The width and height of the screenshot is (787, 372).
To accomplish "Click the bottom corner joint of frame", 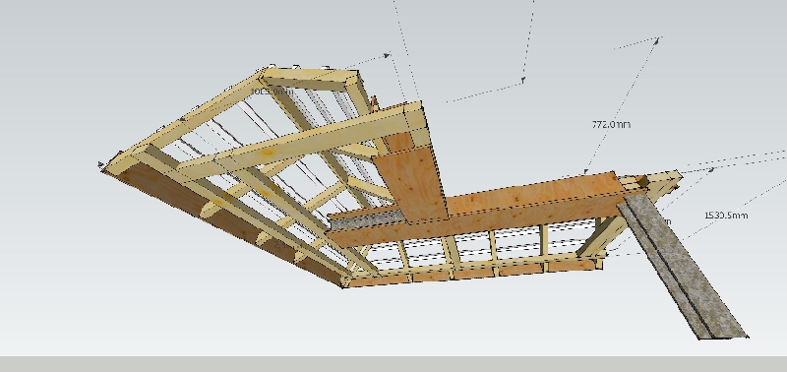I will point(345,282).
